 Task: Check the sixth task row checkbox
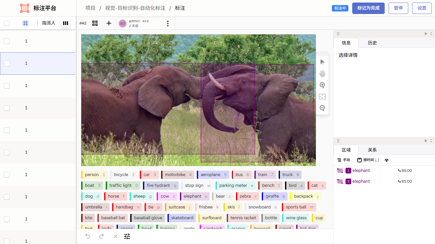[x=7, y=152]
